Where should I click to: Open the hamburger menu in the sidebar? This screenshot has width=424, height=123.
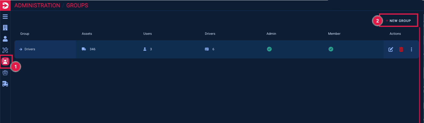point(5,16)
